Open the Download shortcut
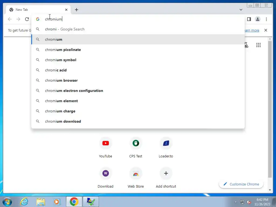Screen dimensions: 276x207 (x=106, y=178)
